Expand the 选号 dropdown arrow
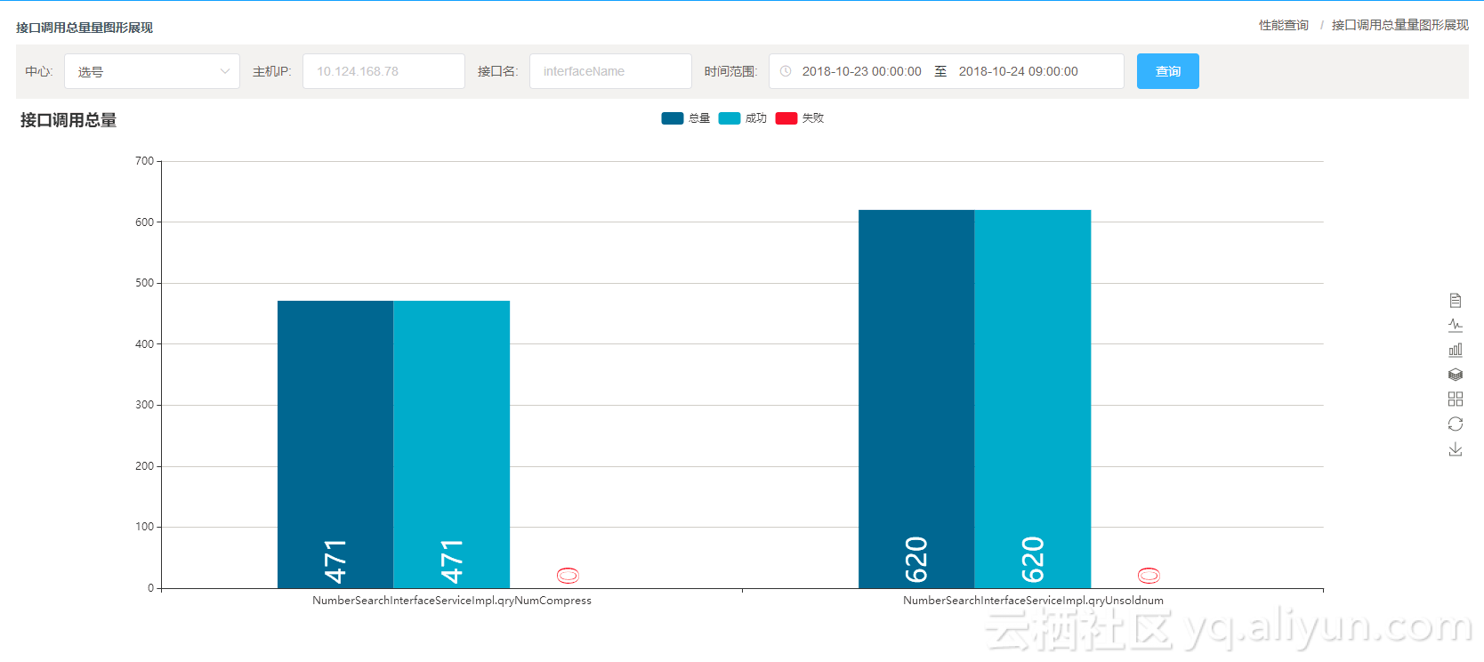Screen dimensions: 1484x662 224,71
